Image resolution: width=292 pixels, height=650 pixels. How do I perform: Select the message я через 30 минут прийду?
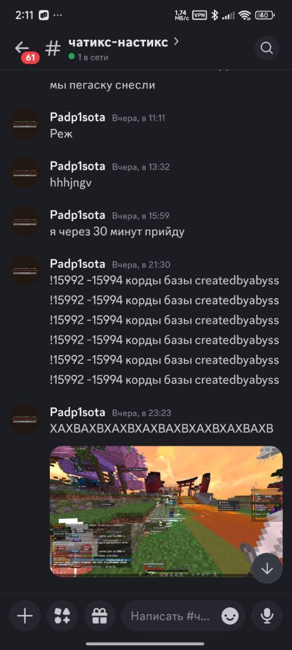click(117, 232)
